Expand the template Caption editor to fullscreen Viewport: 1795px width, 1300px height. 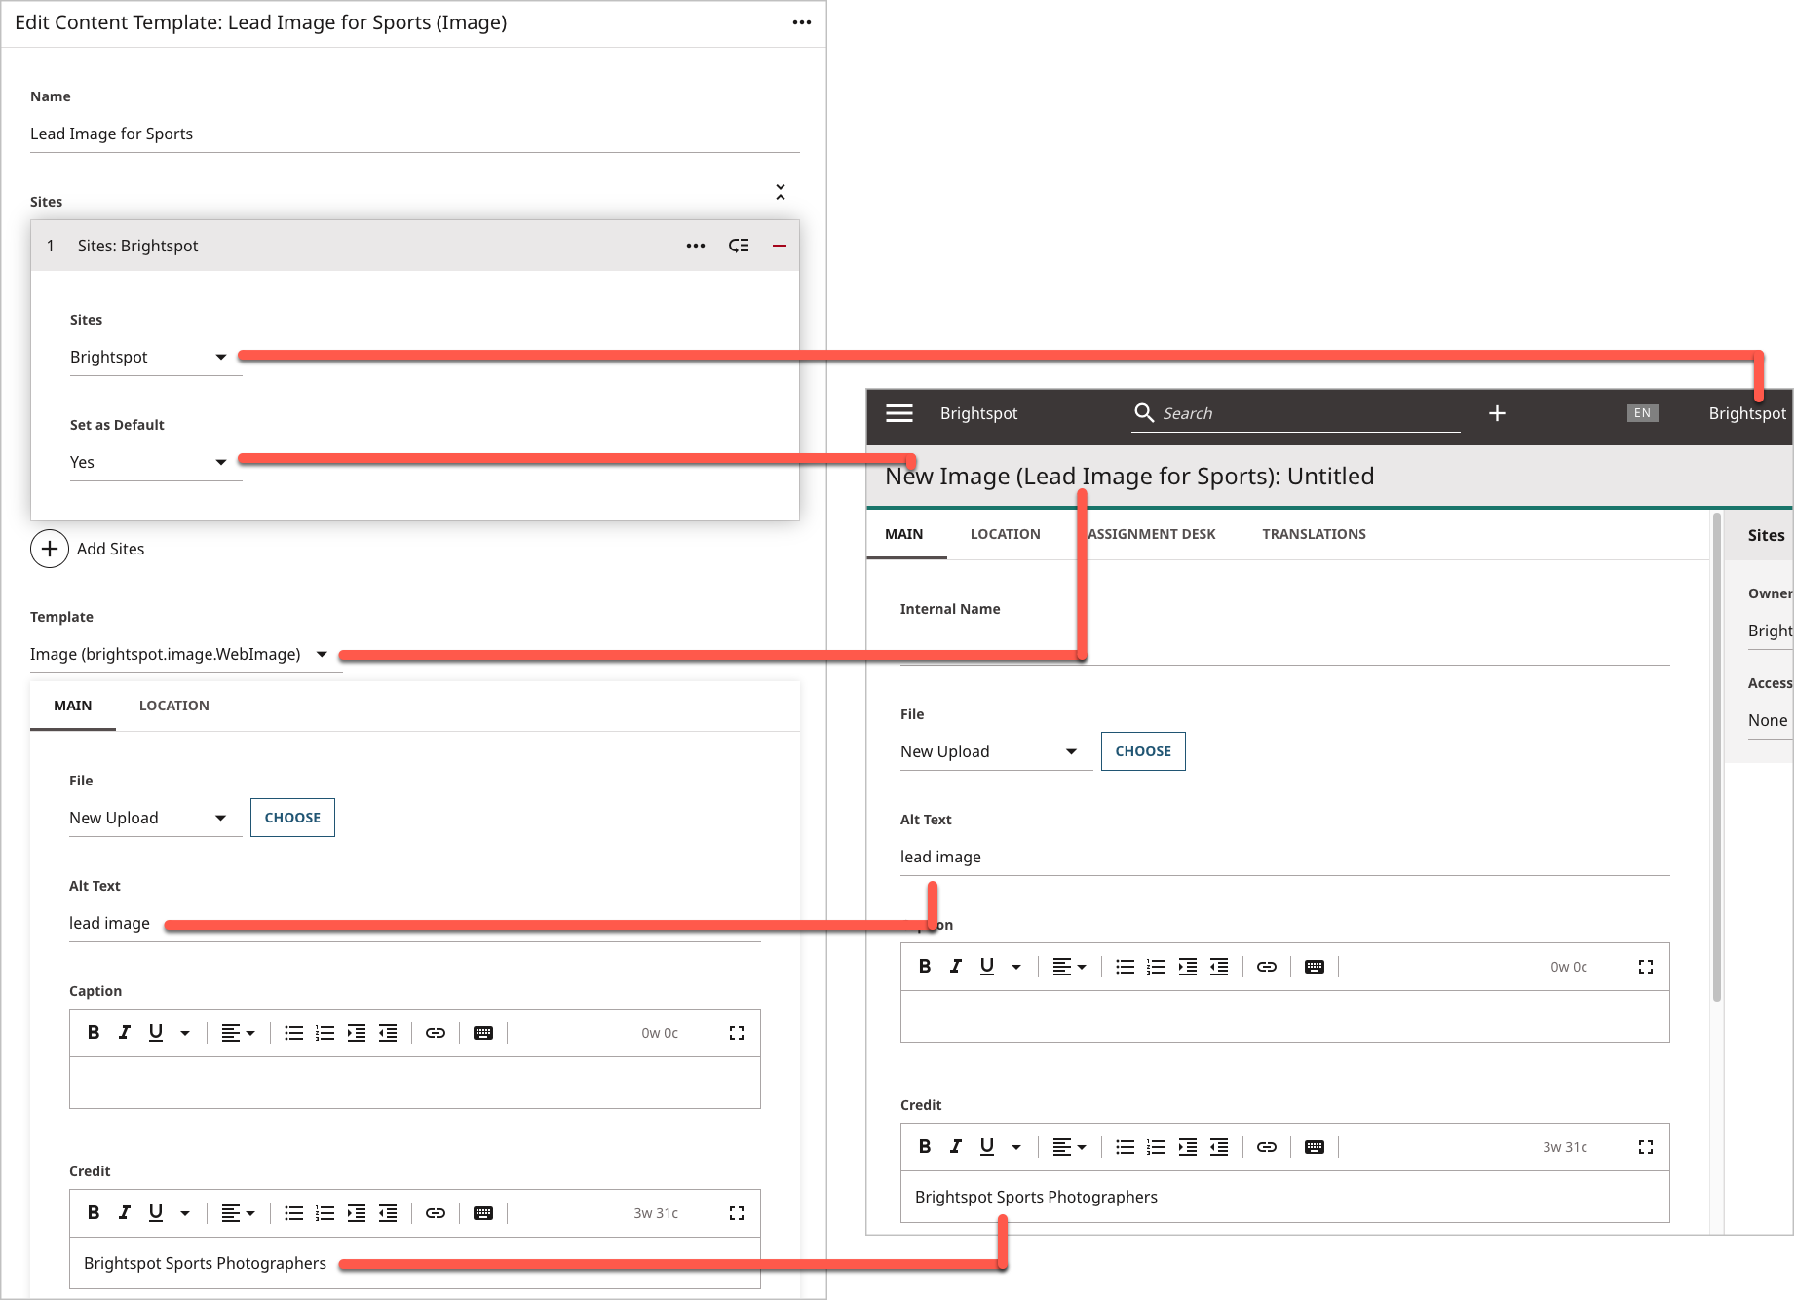(x=737, y=1033)
